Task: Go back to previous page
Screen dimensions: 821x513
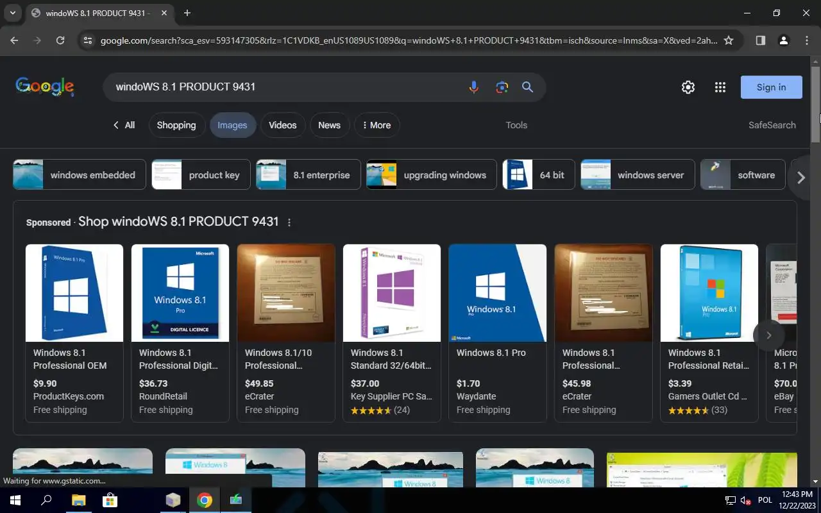Action: [x=14, y=40]
